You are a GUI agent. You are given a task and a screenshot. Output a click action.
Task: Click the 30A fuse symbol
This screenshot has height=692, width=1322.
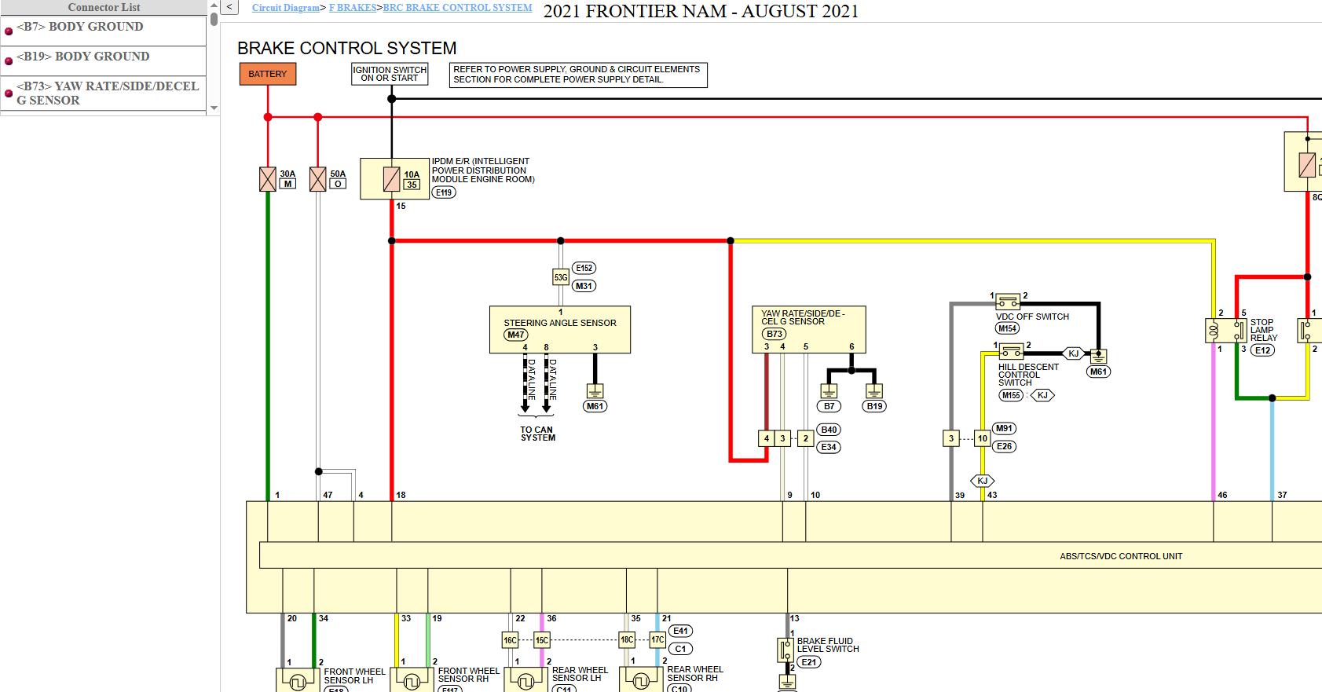point(268,180)
